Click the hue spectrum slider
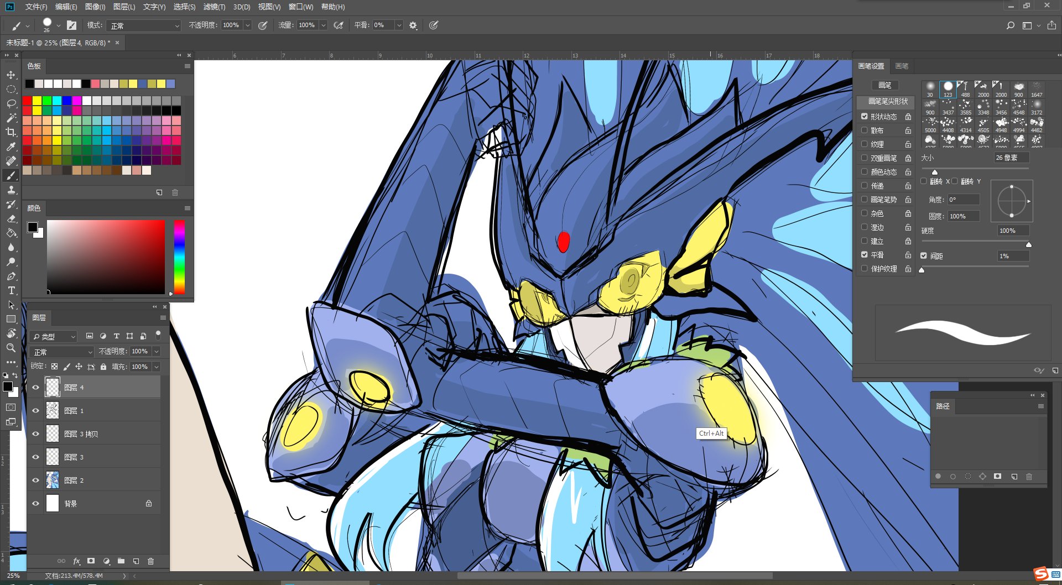This screenshot has width=1062, height=585. 179,257
